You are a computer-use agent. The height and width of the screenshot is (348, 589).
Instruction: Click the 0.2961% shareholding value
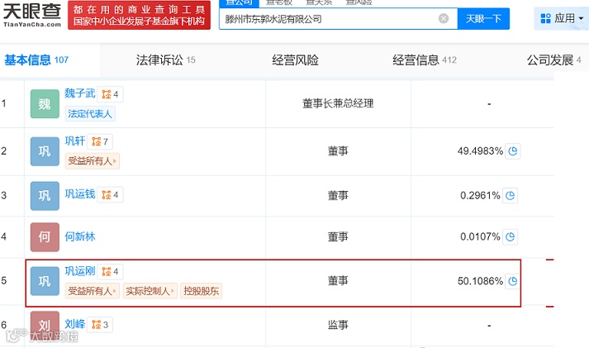(x=480, y=195)
